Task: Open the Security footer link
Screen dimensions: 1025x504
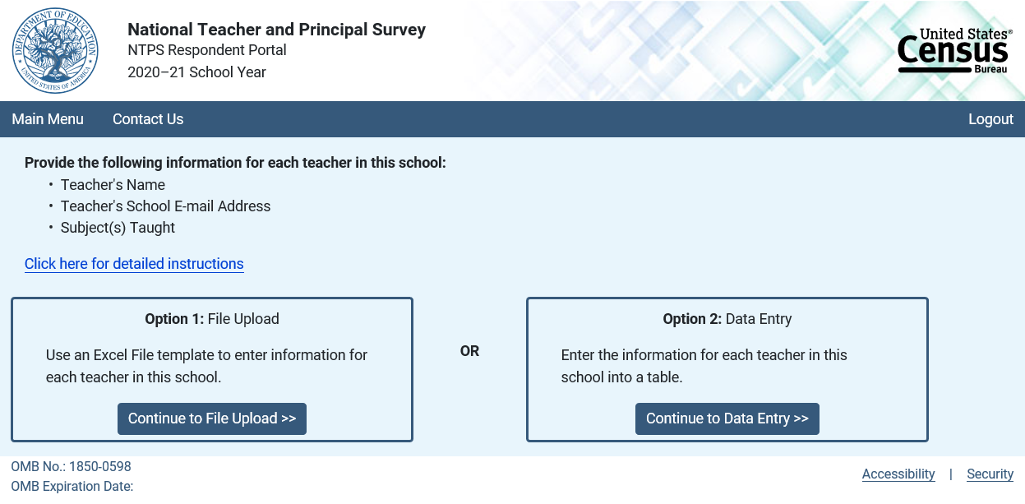Action: [x=990, y=474]
